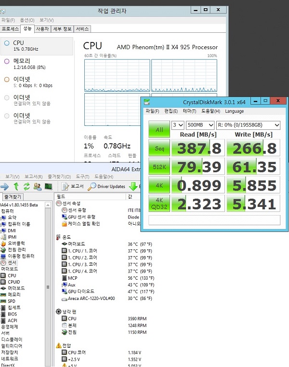Open the 편집(E) menu in CrystalDiskMark
The width and height of the screenshot is (289, 367).
[x=171, y=111]
